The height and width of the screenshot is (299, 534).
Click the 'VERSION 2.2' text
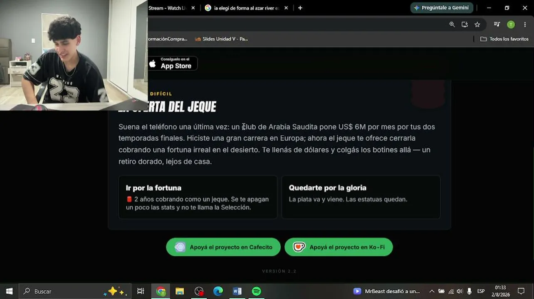(279, 271)
